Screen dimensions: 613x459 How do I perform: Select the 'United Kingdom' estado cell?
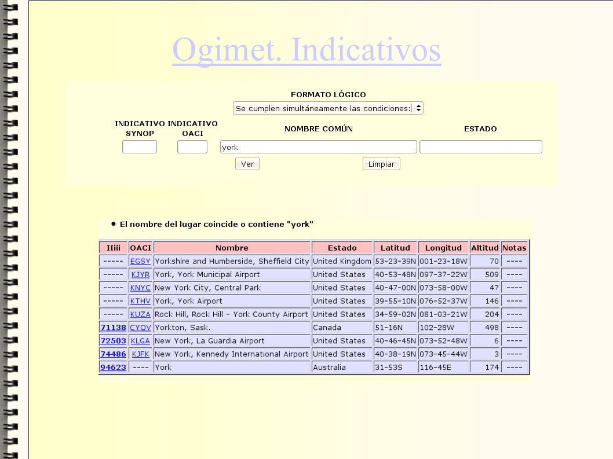click(342, 261)
